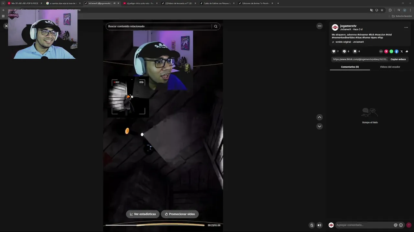Open a new browser tab
The image size is (414, 232).
tap(278, 3)
